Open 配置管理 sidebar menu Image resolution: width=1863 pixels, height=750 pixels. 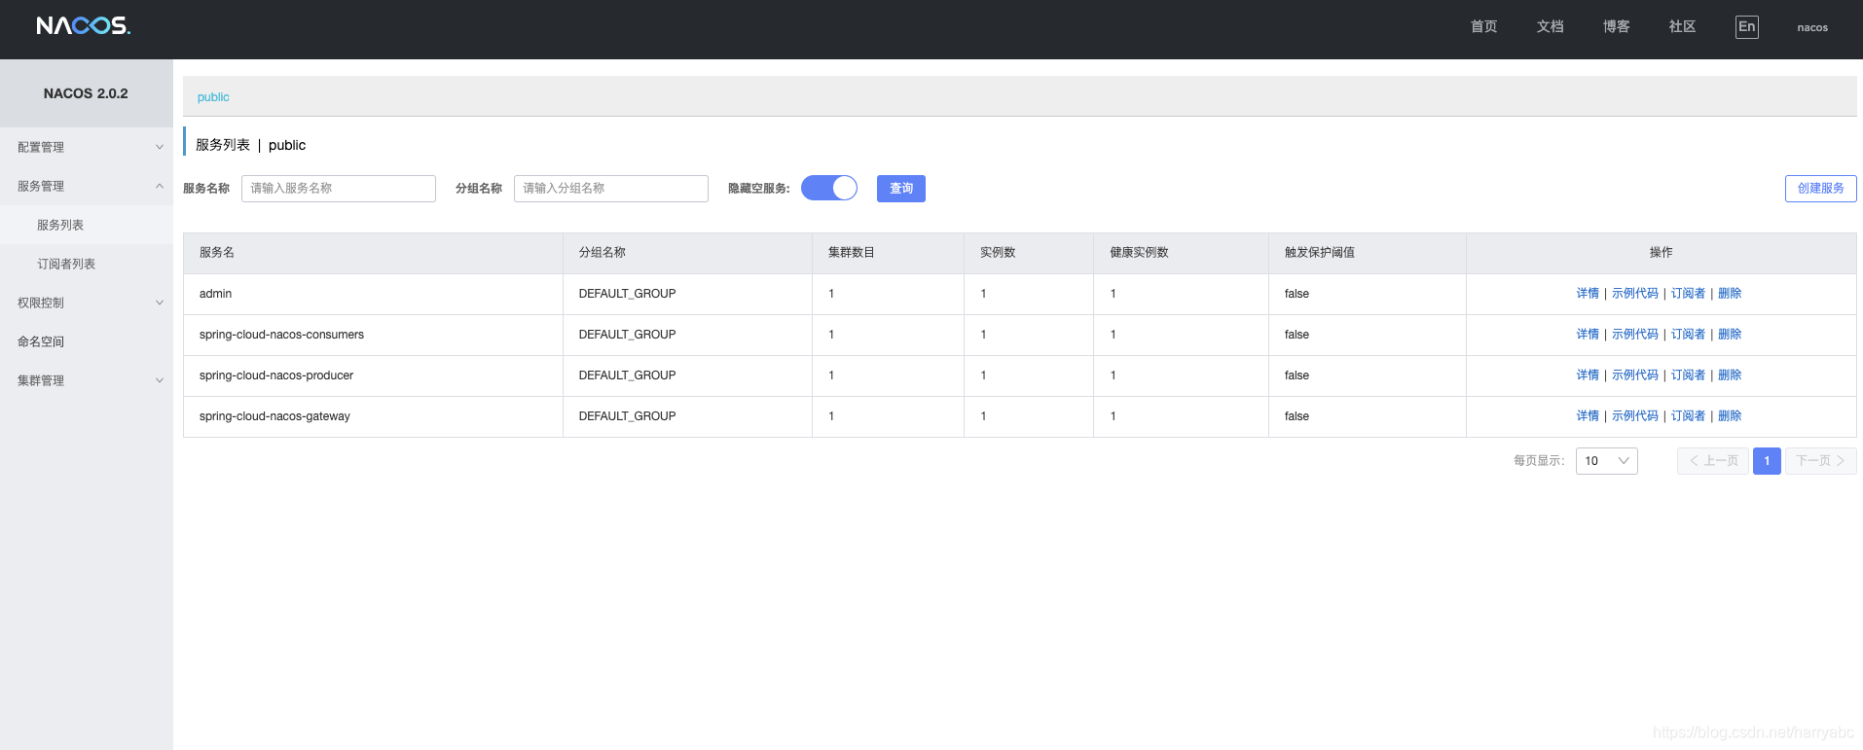coord(87,147)
